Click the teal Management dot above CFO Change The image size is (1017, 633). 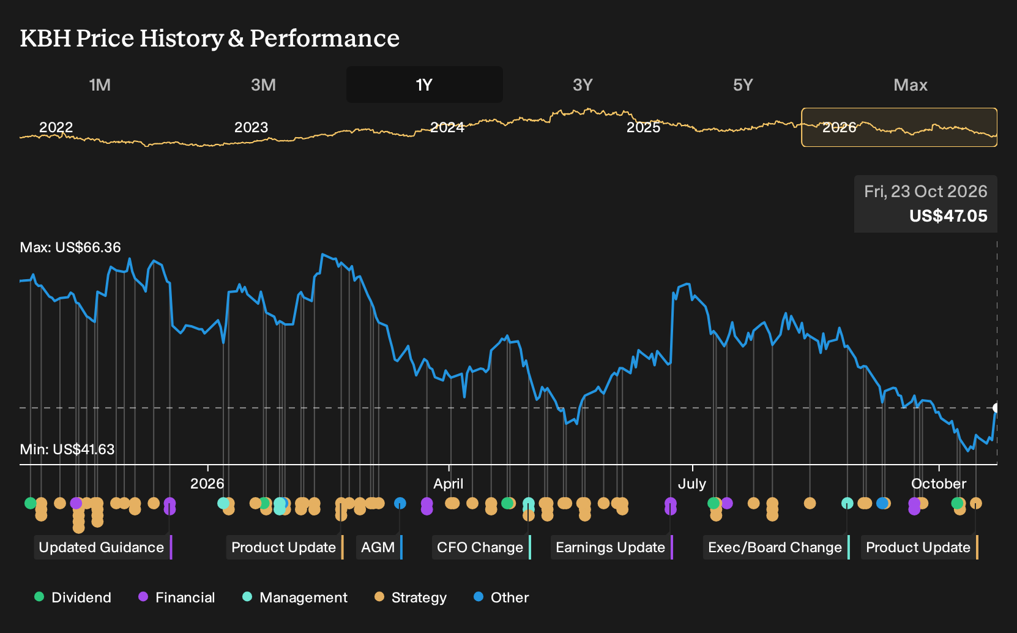click(528, 504)
